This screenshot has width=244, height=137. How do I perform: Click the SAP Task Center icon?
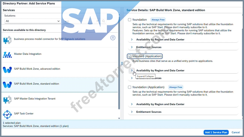(x=7, y=115)
